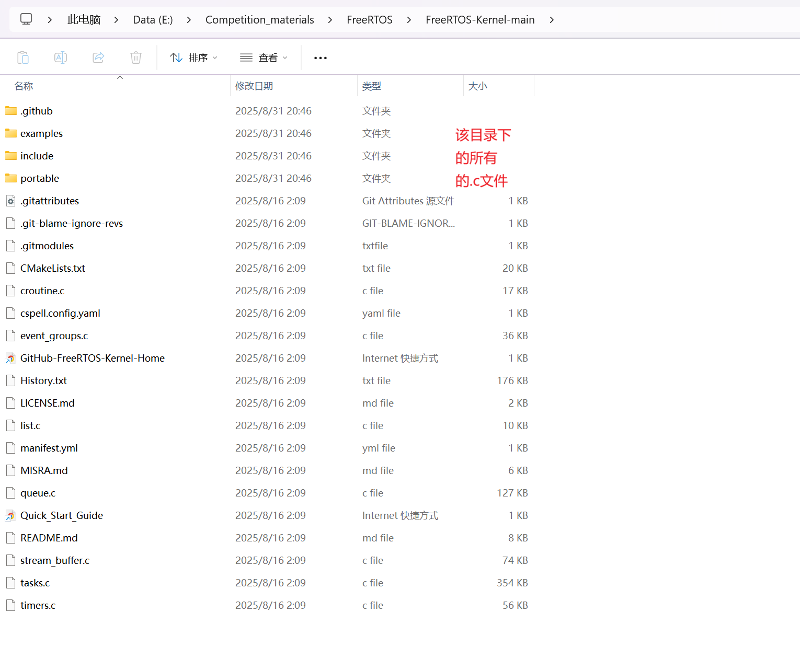This screenshot has width=800, height=647.
Task: Open the 排序 (Sort) dropdown
Action: pyautogui.click(x=193, y=57)
